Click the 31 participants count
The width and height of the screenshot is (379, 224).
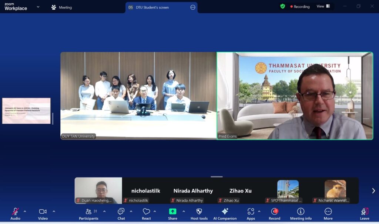pyautogui.click(x=95, y=211)
